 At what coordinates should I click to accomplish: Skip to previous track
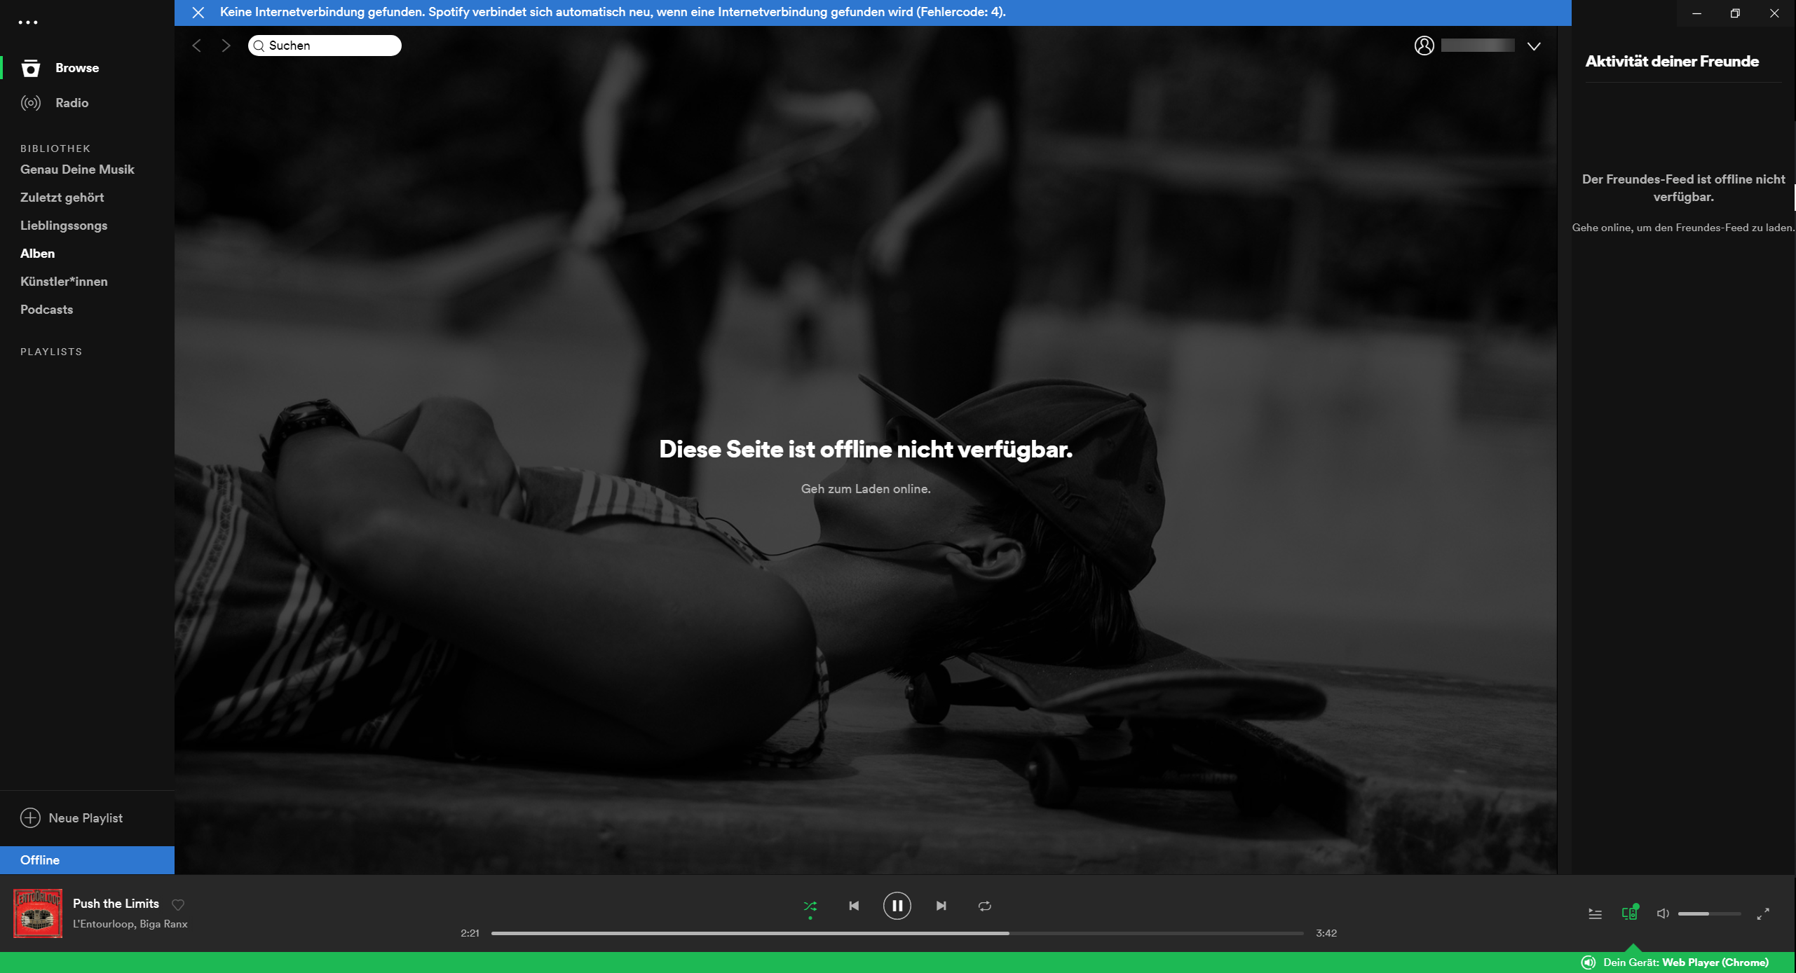(854, 906)
